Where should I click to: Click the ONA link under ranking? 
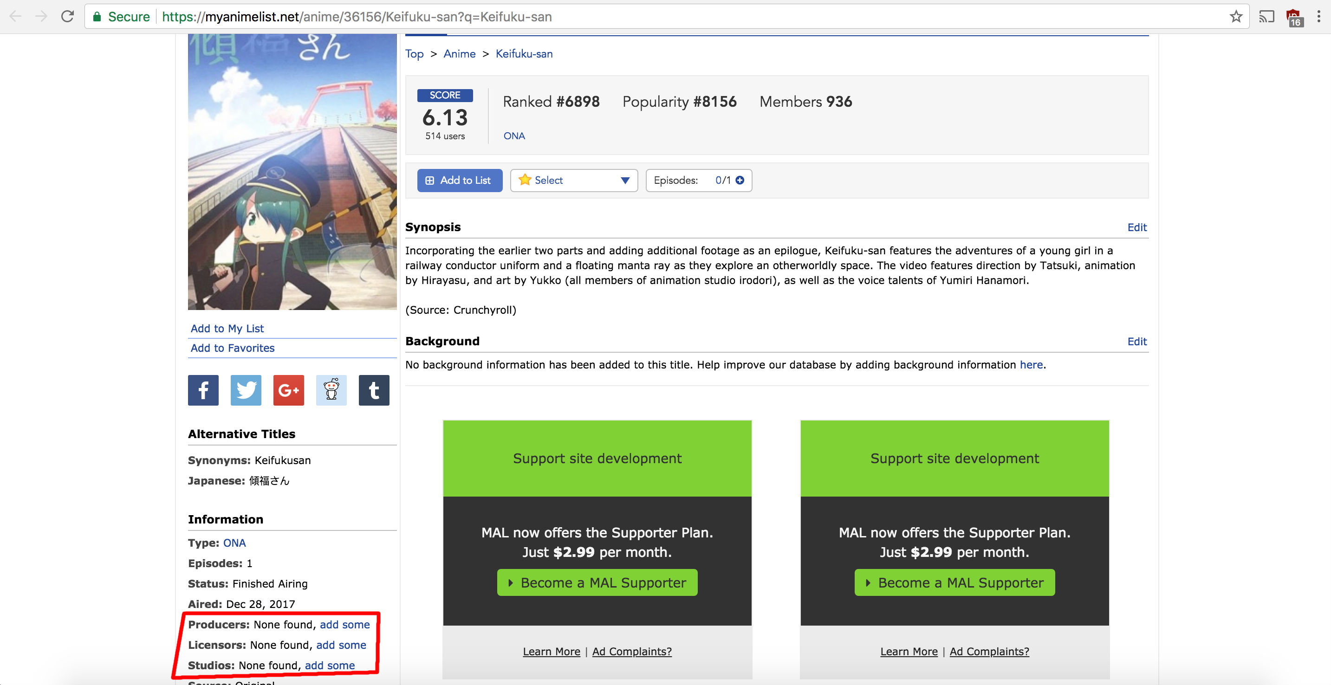click(514, 136)
